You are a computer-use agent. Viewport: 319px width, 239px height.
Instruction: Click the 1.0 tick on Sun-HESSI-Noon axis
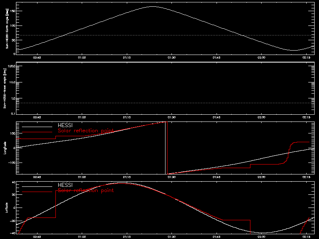(x=13, y=98)
